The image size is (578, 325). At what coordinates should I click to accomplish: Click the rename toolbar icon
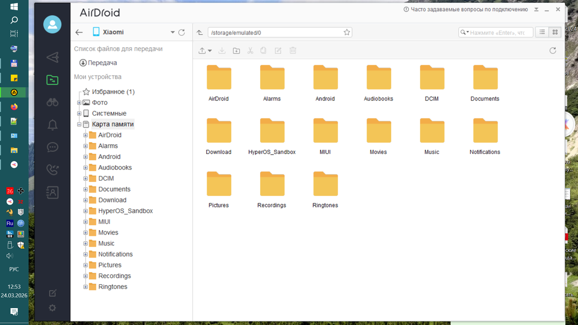click(x=278, y=51)
